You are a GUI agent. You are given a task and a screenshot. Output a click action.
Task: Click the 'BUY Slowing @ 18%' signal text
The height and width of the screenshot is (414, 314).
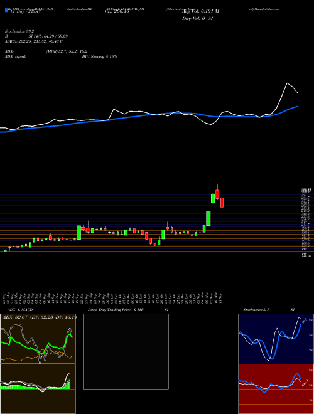point(99,56)
